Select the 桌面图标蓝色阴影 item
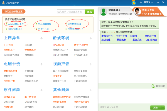Image resolution: width=167 pixels, height=111 pixels. click(62, 97)
